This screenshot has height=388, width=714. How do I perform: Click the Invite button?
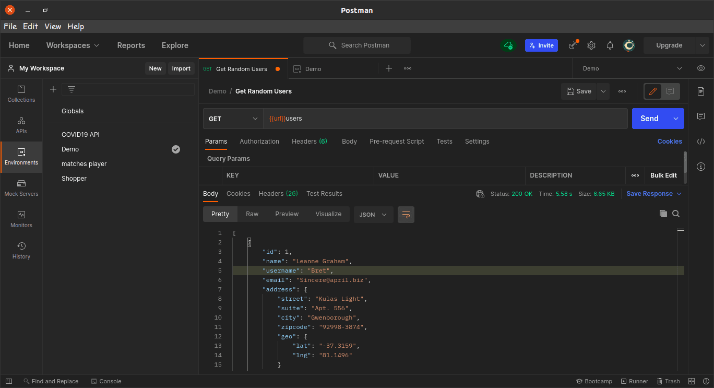(x=541, y=45)
